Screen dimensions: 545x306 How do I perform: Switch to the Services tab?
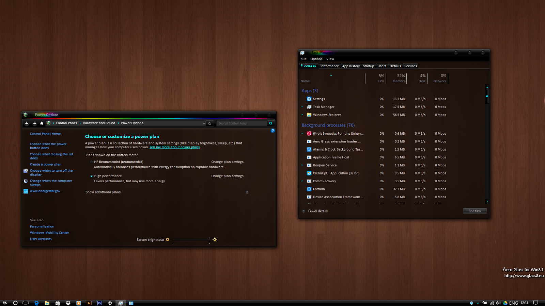click(x=410, y=66)
